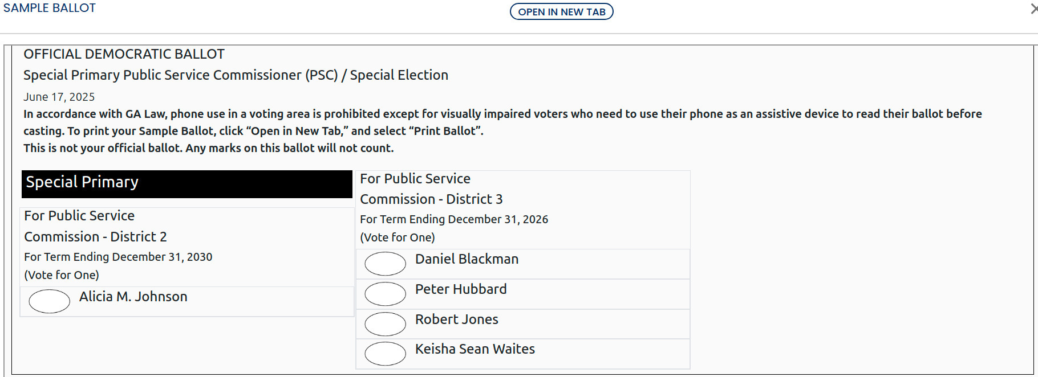1038x377 pixels.
Task: Click the June 17, 2025 date text
Action: (59, 97)
